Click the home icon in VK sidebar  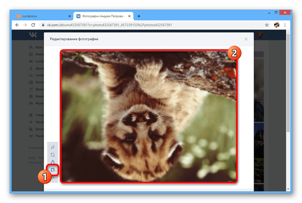pyautogui.click(x=31, y=47)
